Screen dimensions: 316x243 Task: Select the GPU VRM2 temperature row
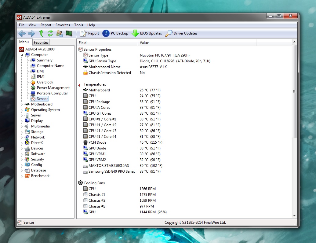coord(184,160)
